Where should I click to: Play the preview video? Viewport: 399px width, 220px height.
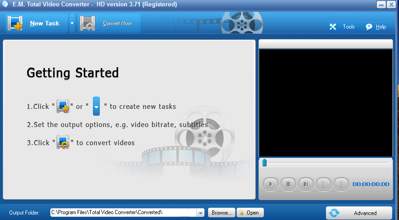tap(271, 184)
